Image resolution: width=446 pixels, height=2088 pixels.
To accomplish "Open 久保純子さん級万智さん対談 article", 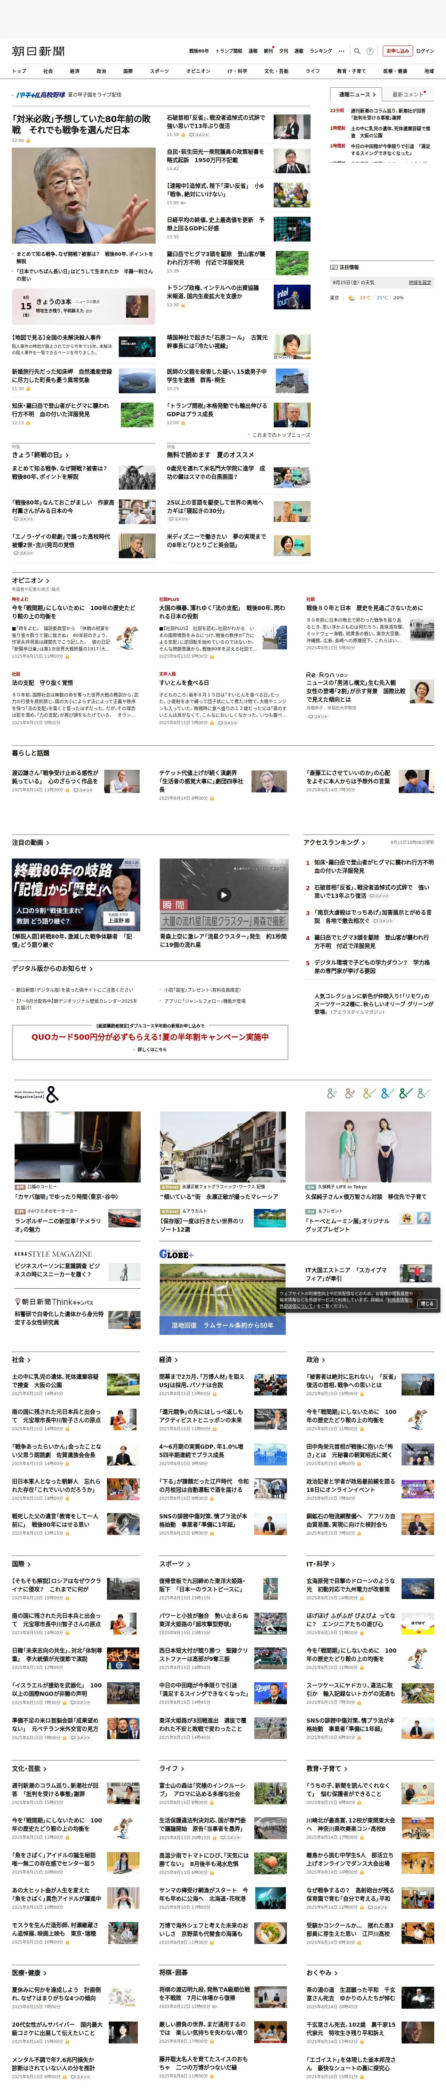I will click(x=366, y=1196).
